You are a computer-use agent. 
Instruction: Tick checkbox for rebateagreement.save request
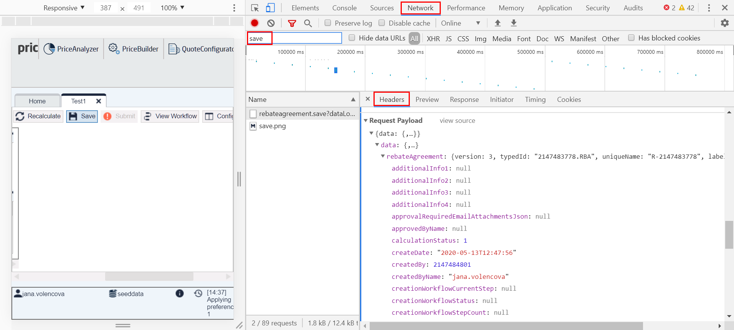pyautogui.click(x=253, y=114)
